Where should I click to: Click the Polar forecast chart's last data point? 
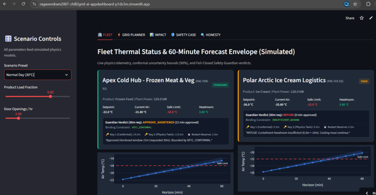[362, 153]
